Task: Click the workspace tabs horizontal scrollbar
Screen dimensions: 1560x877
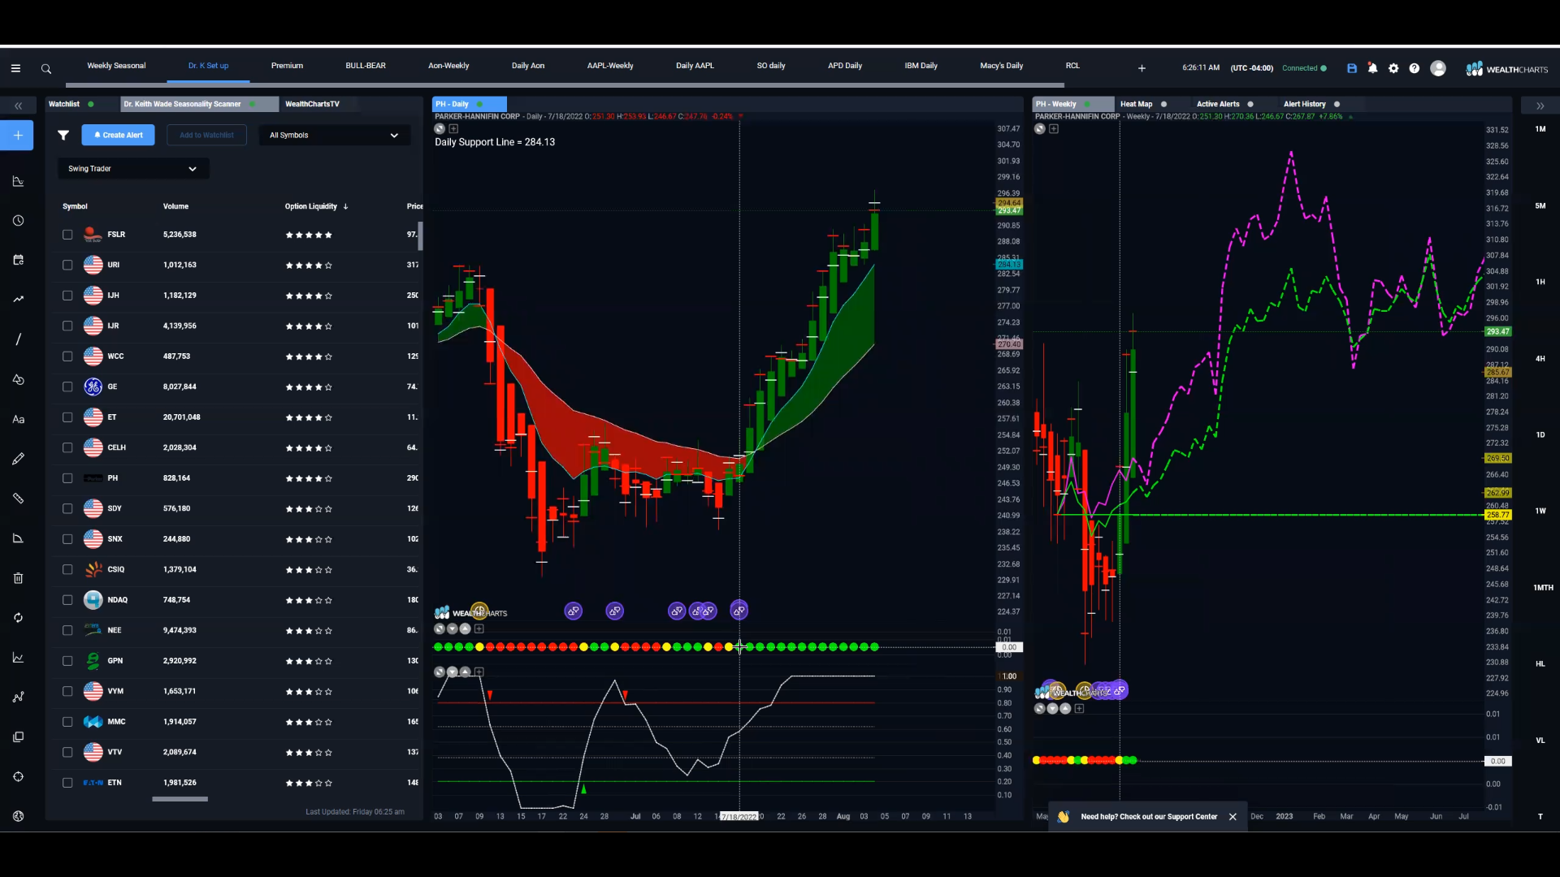Action: point(565,84)
